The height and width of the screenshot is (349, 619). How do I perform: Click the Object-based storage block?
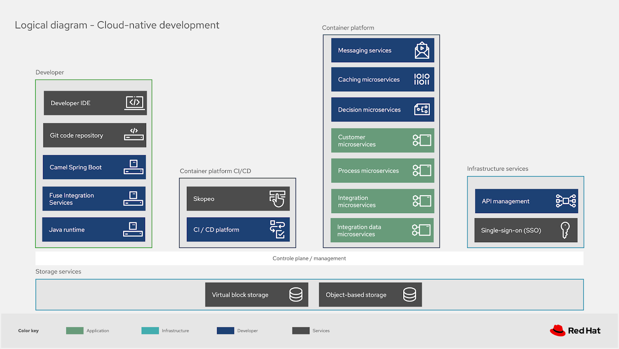click(x=369, y=294)
